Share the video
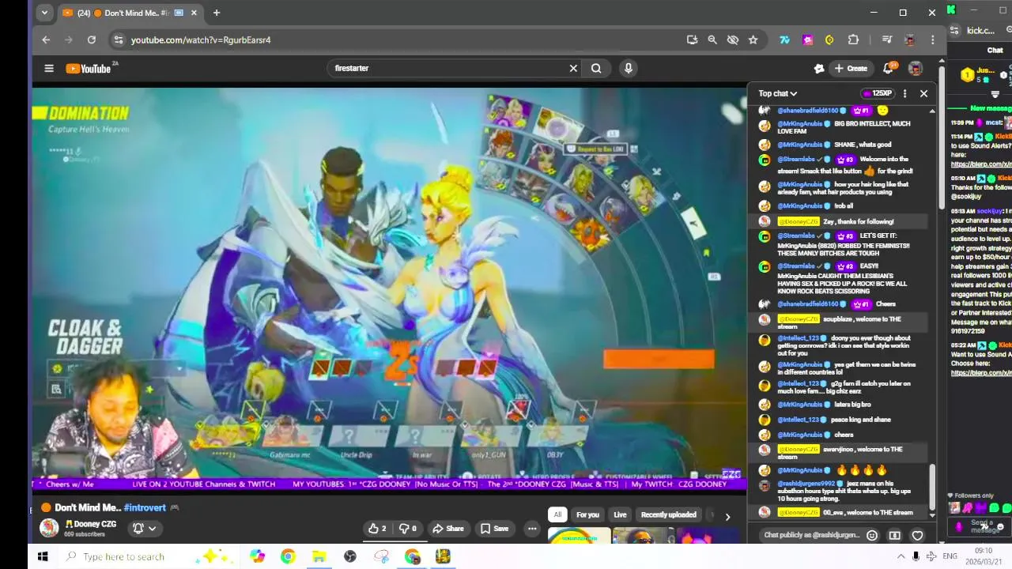Screen dimensions: 1012x569 point(448,529)
